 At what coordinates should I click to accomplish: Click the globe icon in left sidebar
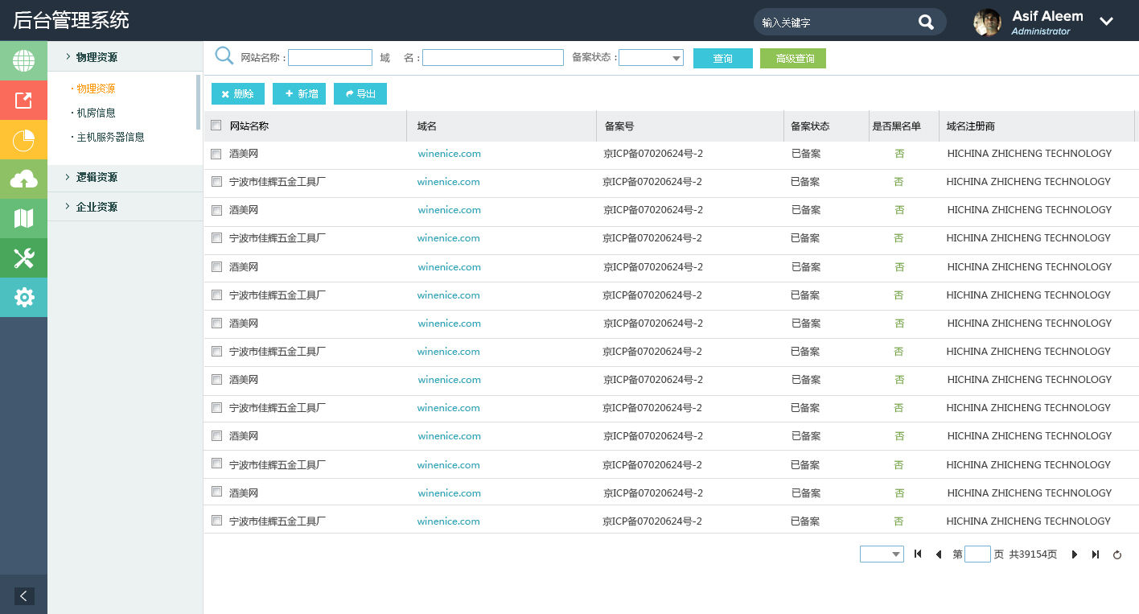(x=23, y=60)
